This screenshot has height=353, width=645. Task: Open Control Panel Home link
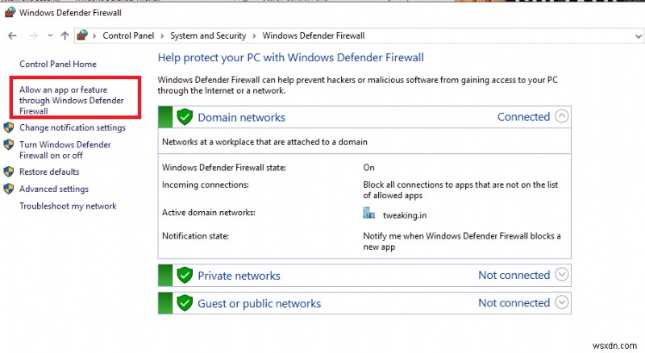pyautogui.click(x=58, y=64)
